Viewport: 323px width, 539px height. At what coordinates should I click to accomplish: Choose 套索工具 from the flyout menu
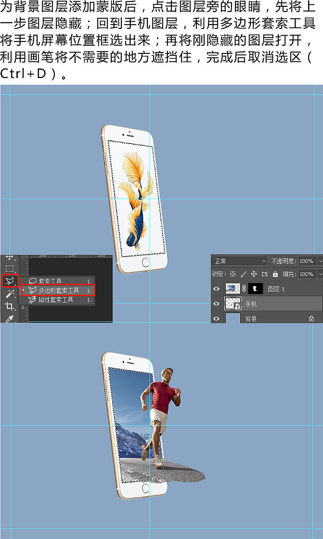[50, 281]
